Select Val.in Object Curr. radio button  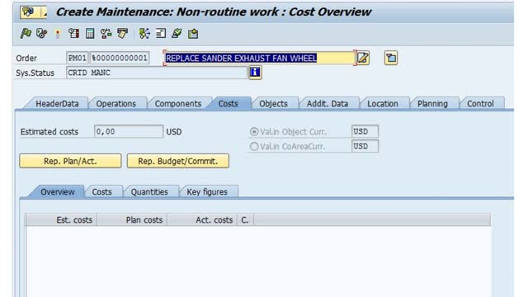point(254,132)
